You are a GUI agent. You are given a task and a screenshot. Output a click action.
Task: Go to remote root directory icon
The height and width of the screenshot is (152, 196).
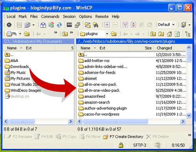pos(161,34)
